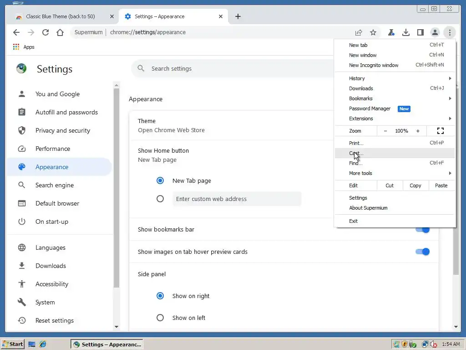Click the Supermium logo beside Settings
The height and width of the screenshot is (350, 466).
pos(21,68)
